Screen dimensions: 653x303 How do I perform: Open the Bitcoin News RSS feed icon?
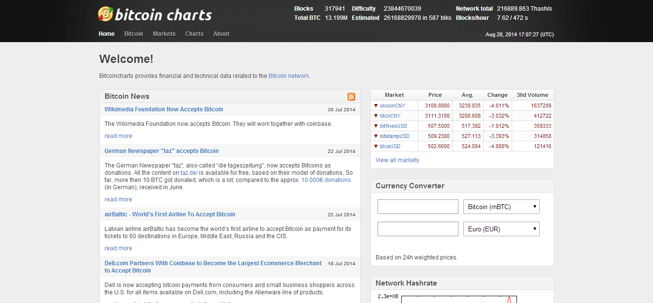click(351, 97)
